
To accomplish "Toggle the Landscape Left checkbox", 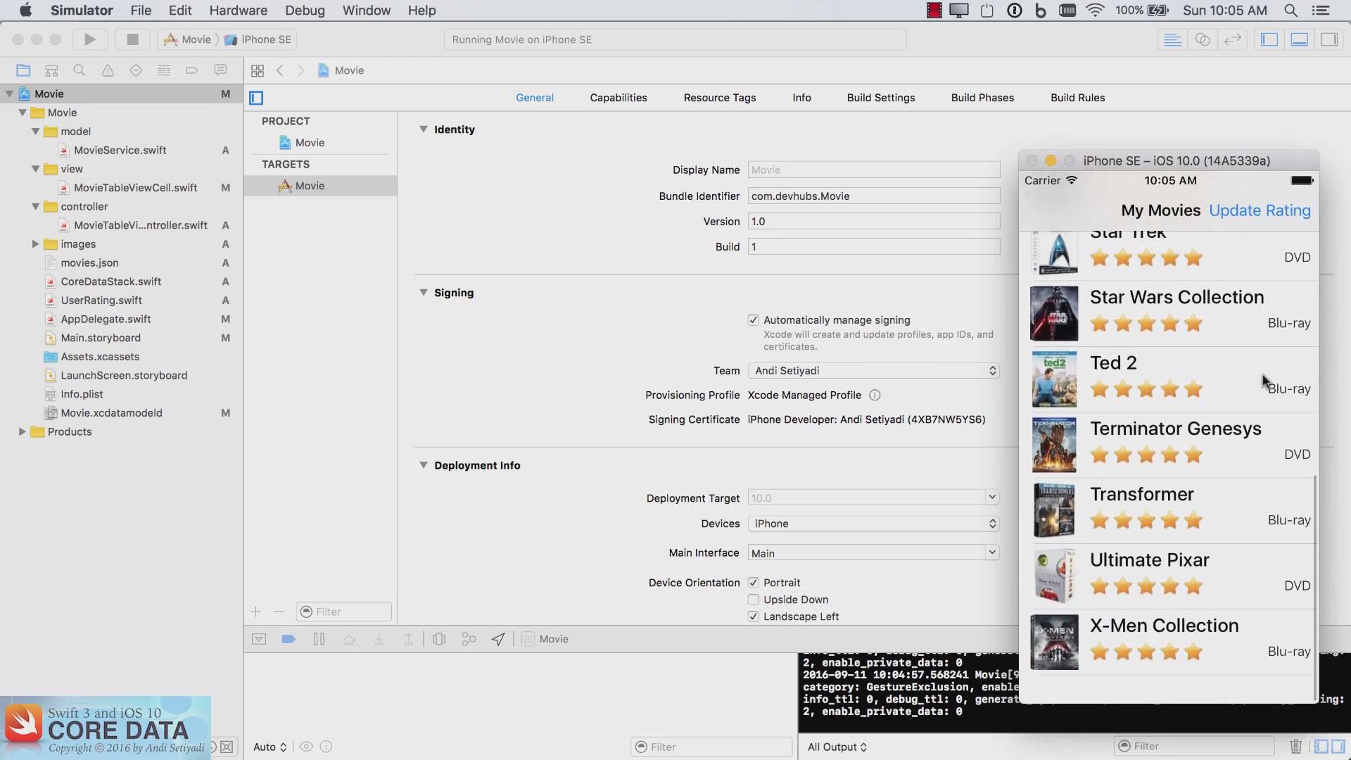I will click(754, 616).
